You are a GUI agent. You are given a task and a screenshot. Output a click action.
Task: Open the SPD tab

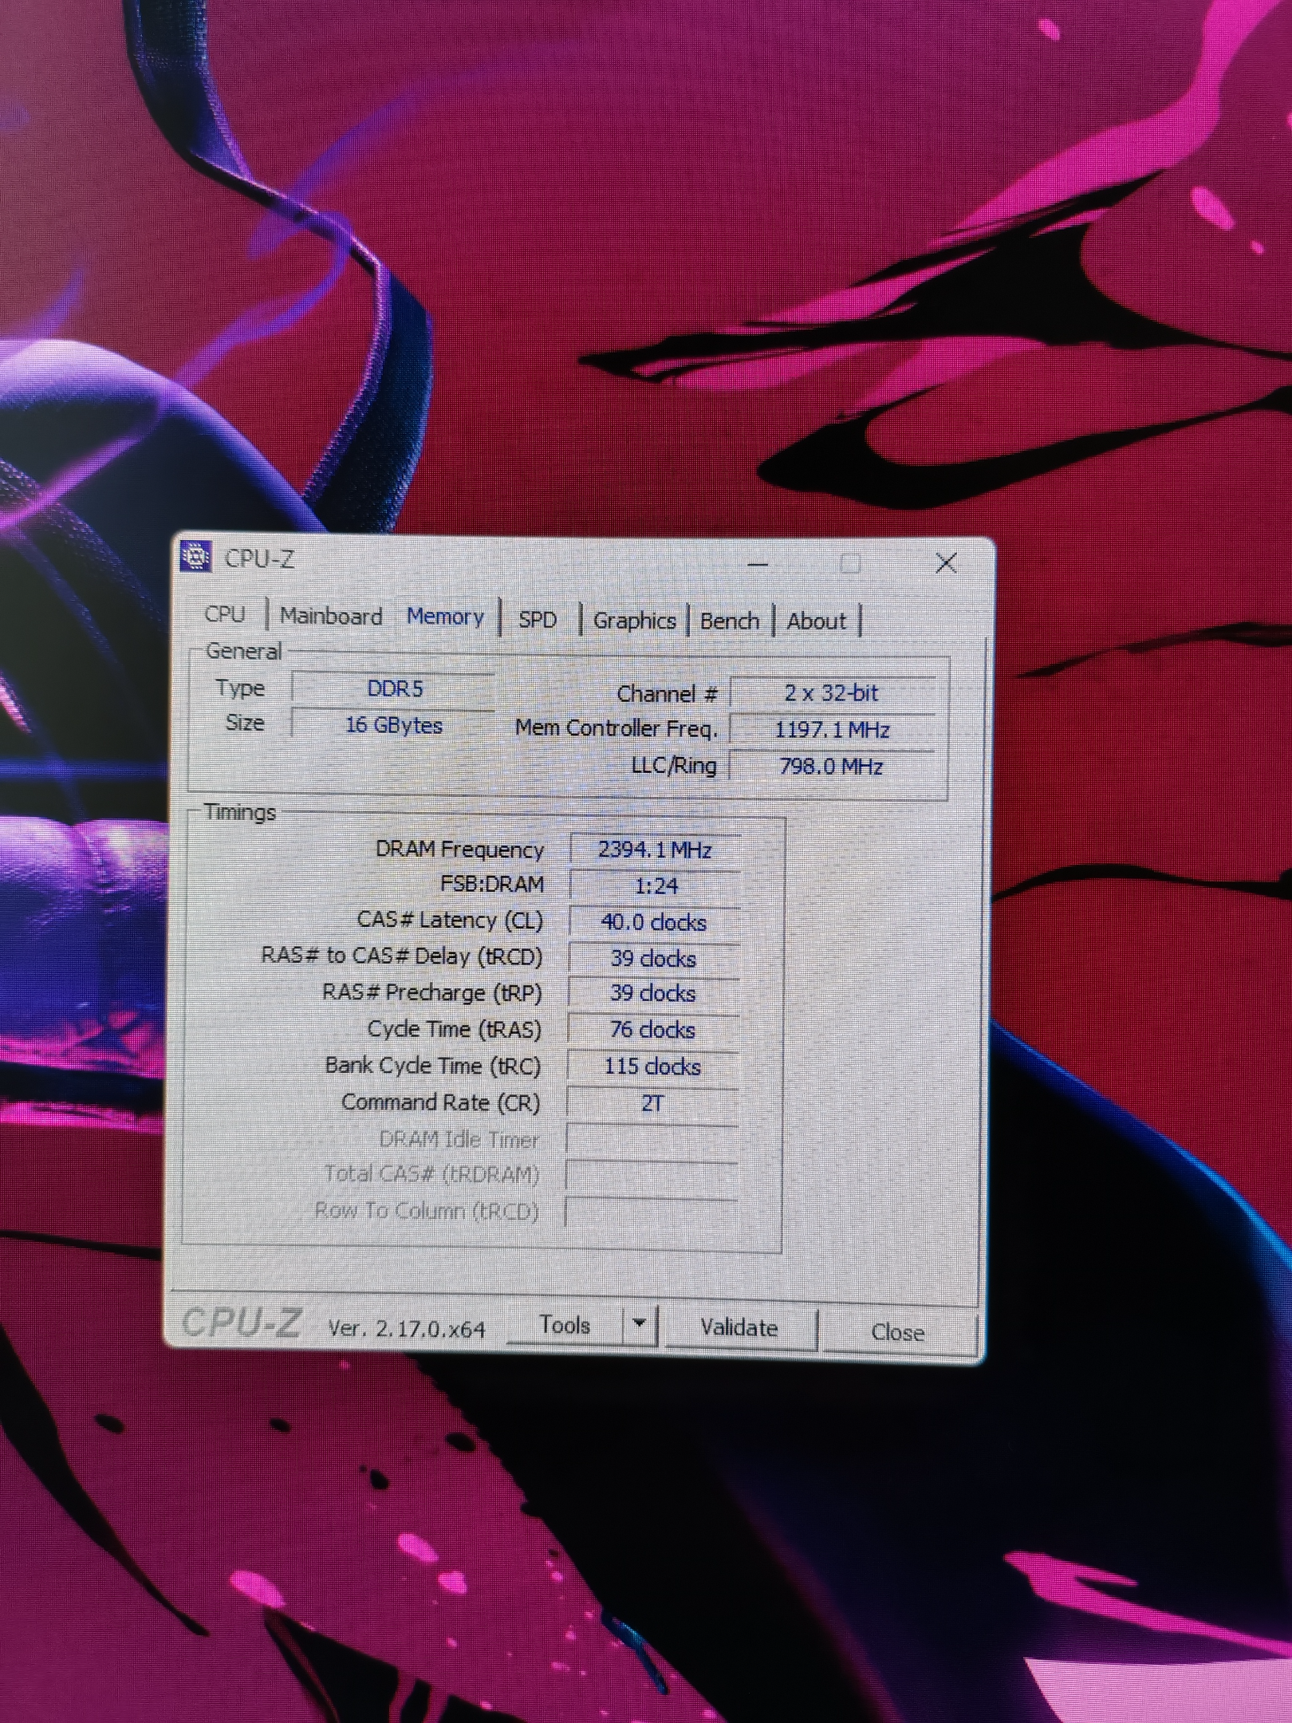pos(538,620)
